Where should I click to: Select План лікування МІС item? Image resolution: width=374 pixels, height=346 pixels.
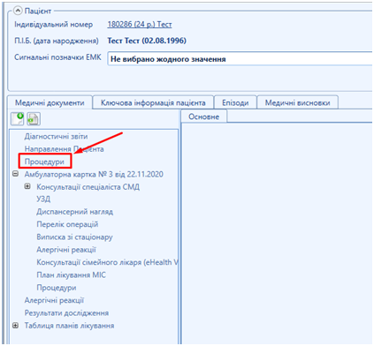[x=71, y=275]
